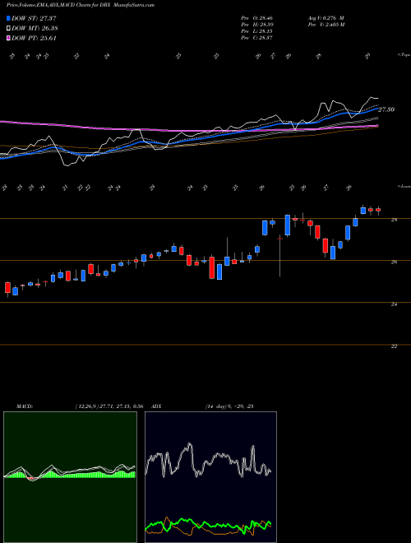This screenshot has height=543, width=411.
Task: Click the Pre O: 28.46 value
Action: pos(256,17)
